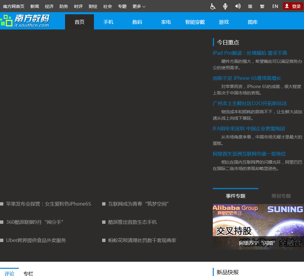Select the 游戏 navigation tab

[224, 22]
